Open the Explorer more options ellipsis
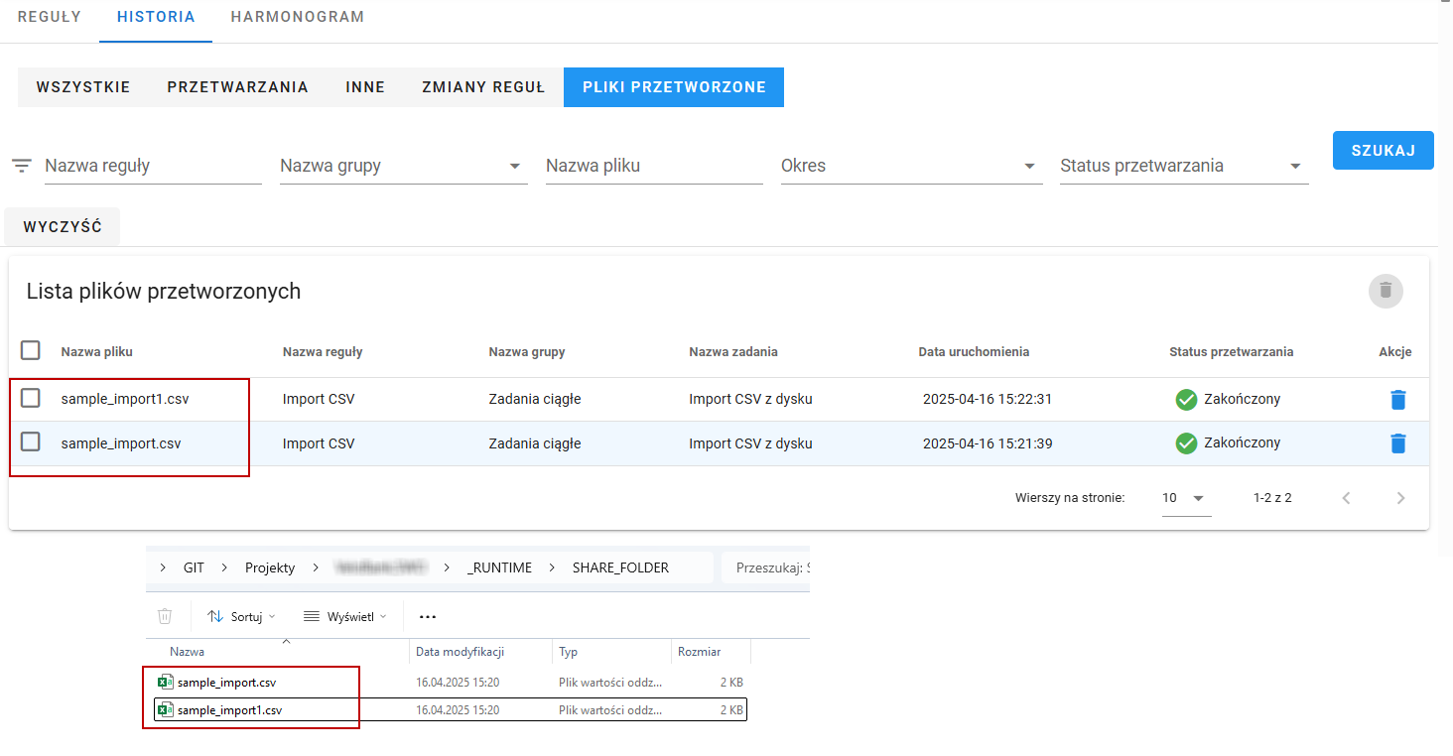The height and width of the screenshot is (756, 1453). pyautogui.click(x=428, y=617)
